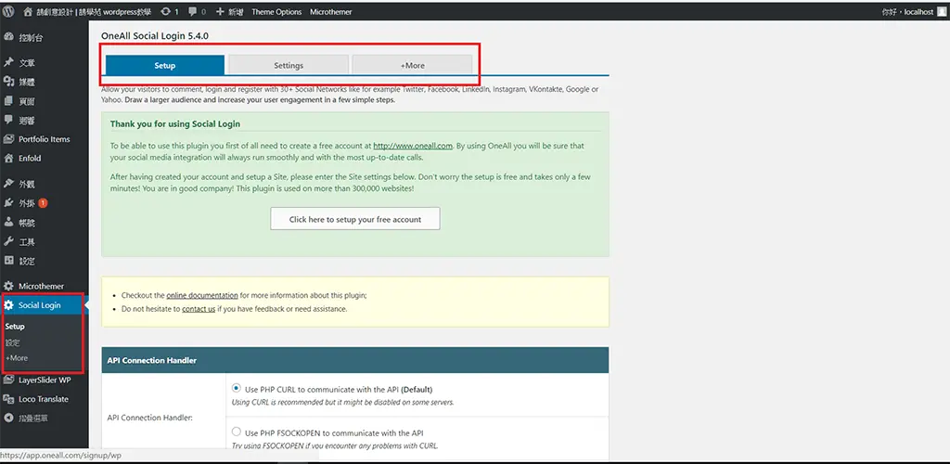Follow the http://www.oneall.com link
The image size is (950, 464).
coord(413,146)
